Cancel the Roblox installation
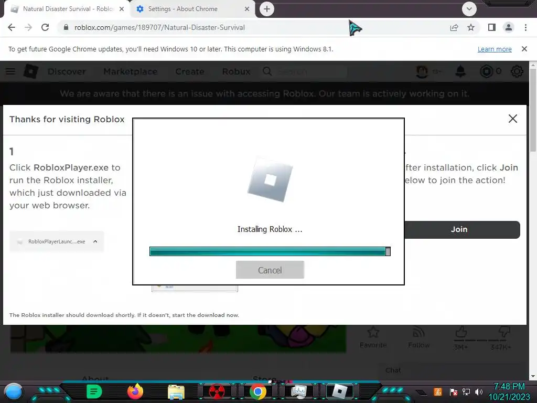537x403 pixels. tap(270, 270)
